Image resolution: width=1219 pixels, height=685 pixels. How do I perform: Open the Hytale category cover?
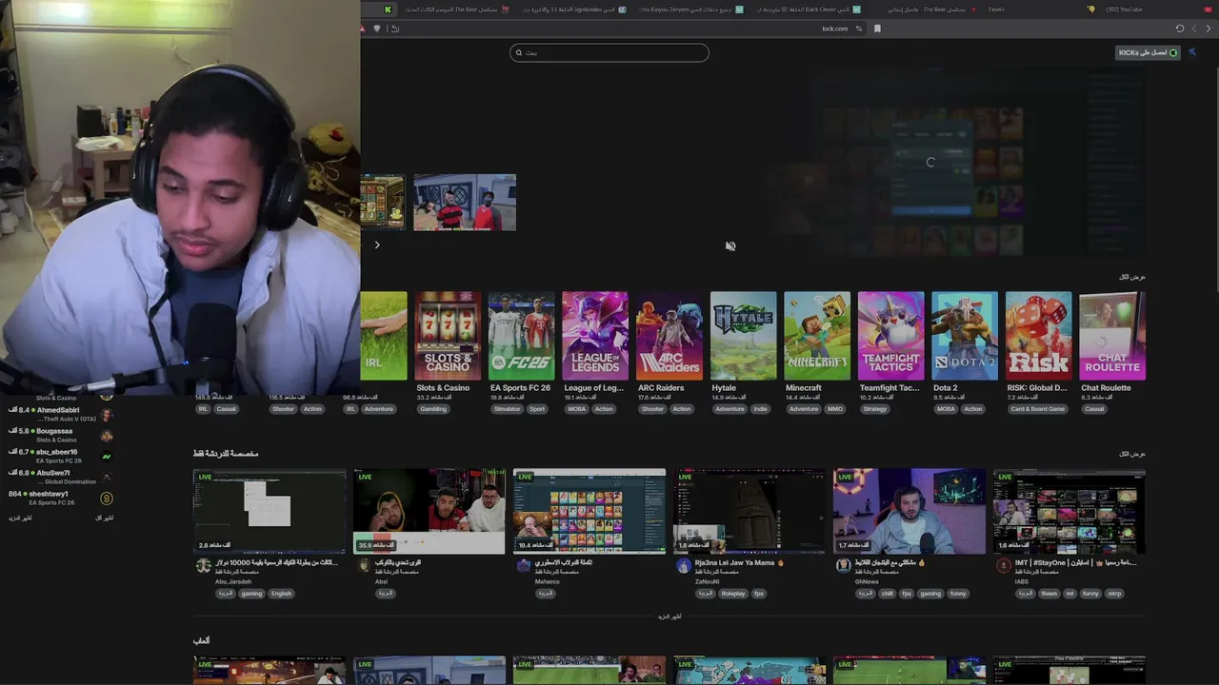tap(743, 336)
